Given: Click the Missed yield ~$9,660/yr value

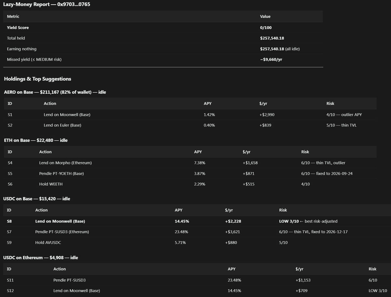Looking at the screenshot, I should pos(271,59).
